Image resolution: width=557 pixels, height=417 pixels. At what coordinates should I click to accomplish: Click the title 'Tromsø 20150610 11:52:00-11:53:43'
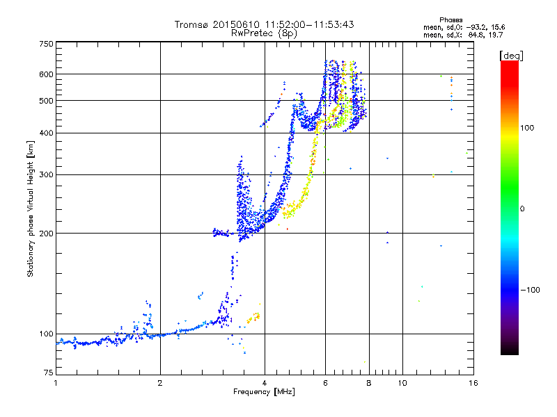click(264, 24)
